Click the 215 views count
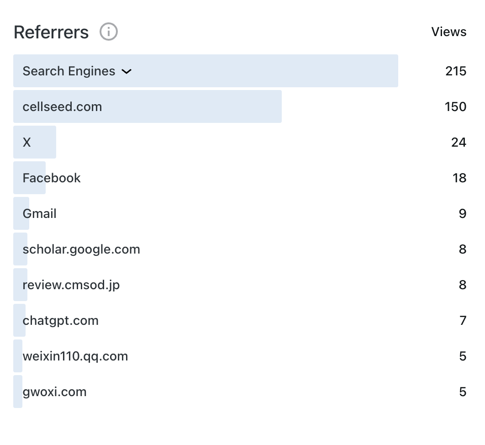485x445 pixels. 456,71
